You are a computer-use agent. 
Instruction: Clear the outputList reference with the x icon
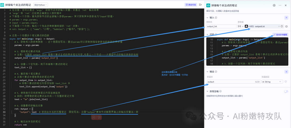(279, 26)
